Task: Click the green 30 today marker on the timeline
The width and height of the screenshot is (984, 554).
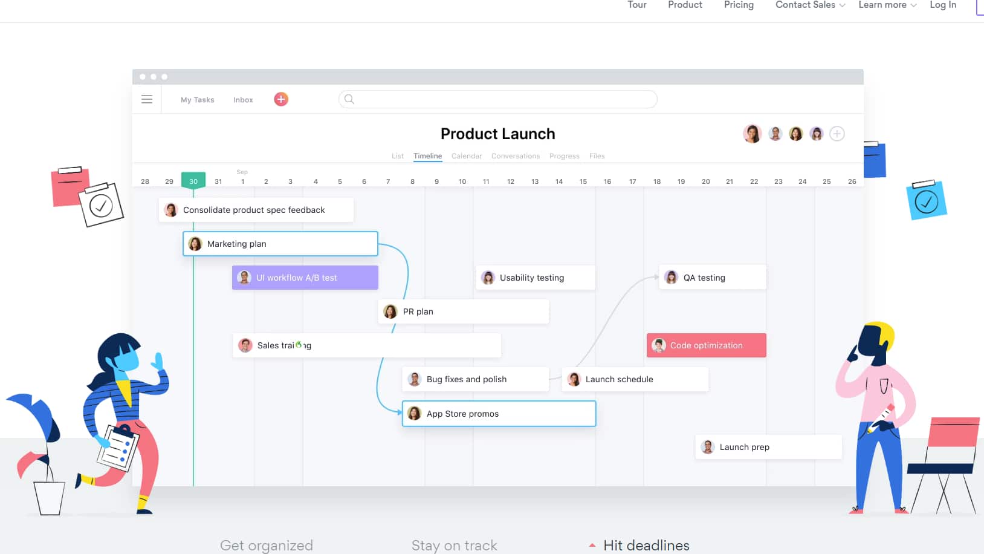Action: pos(193,180)
